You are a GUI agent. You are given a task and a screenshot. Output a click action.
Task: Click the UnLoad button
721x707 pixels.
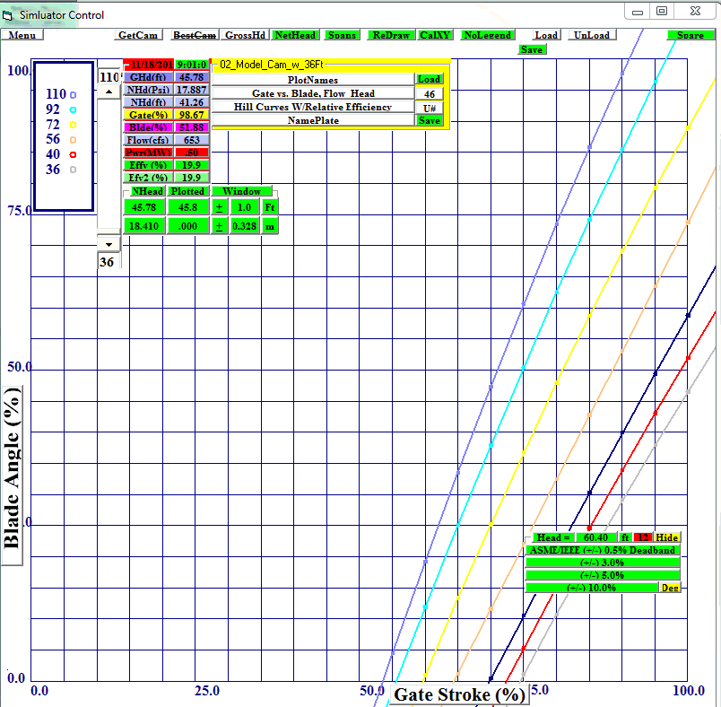[591, 35]
